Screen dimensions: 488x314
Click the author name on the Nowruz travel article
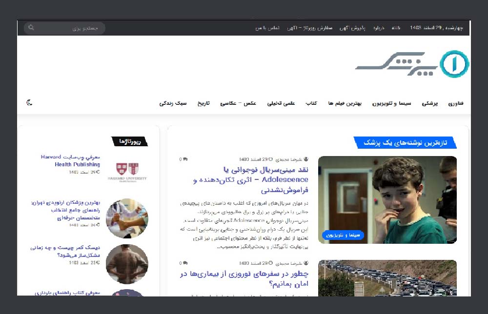pos(289,263)
